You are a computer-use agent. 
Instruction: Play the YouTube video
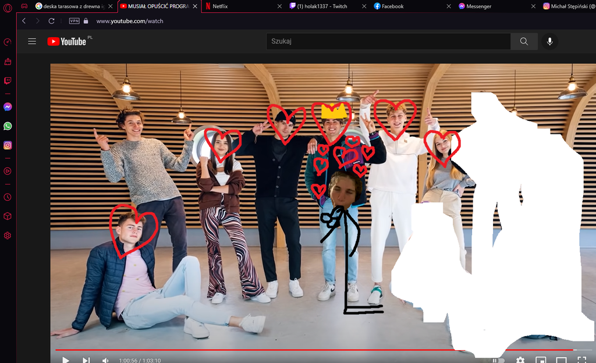point(66,360)
